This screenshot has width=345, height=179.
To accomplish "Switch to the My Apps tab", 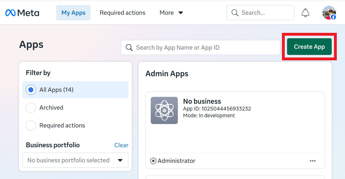I will 74,13.
